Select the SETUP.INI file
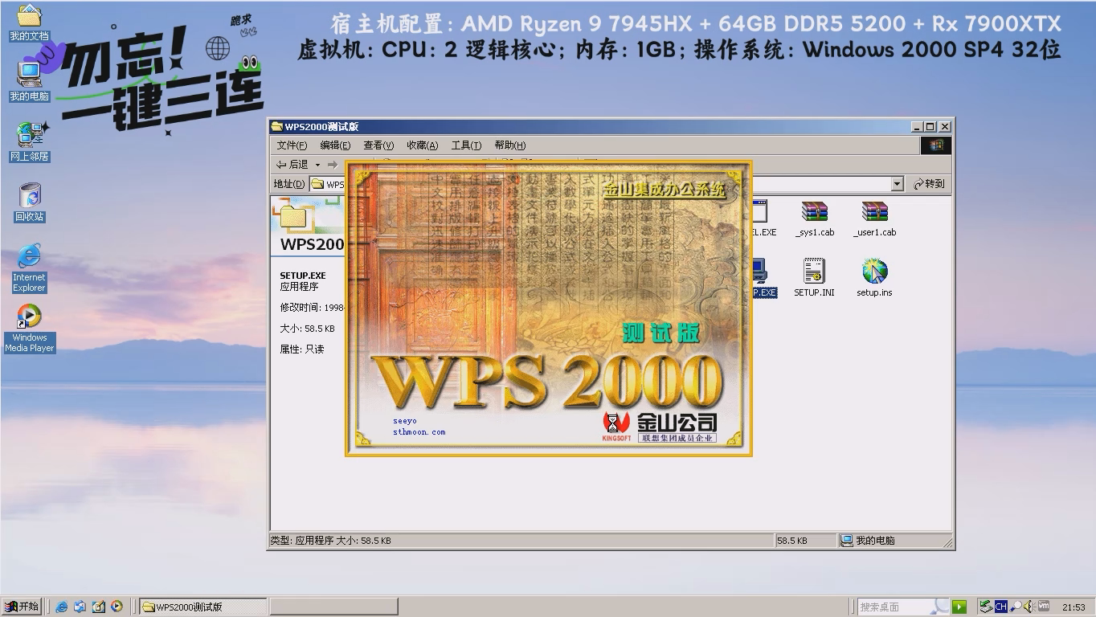 pyautogui.click(x=814, y=278)
